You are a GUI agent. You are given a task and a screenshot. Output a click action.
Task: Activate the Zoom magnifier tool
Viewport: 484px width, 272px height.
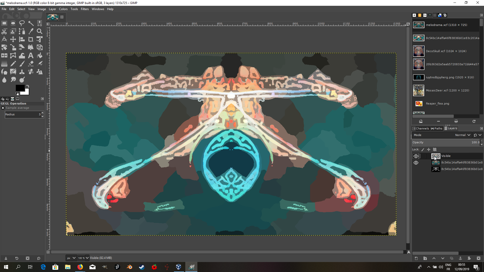40,31
